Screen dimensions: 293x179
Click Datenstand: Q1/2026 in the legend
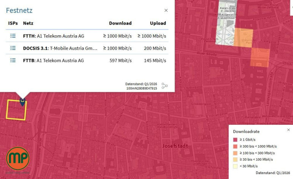point(273,173)
